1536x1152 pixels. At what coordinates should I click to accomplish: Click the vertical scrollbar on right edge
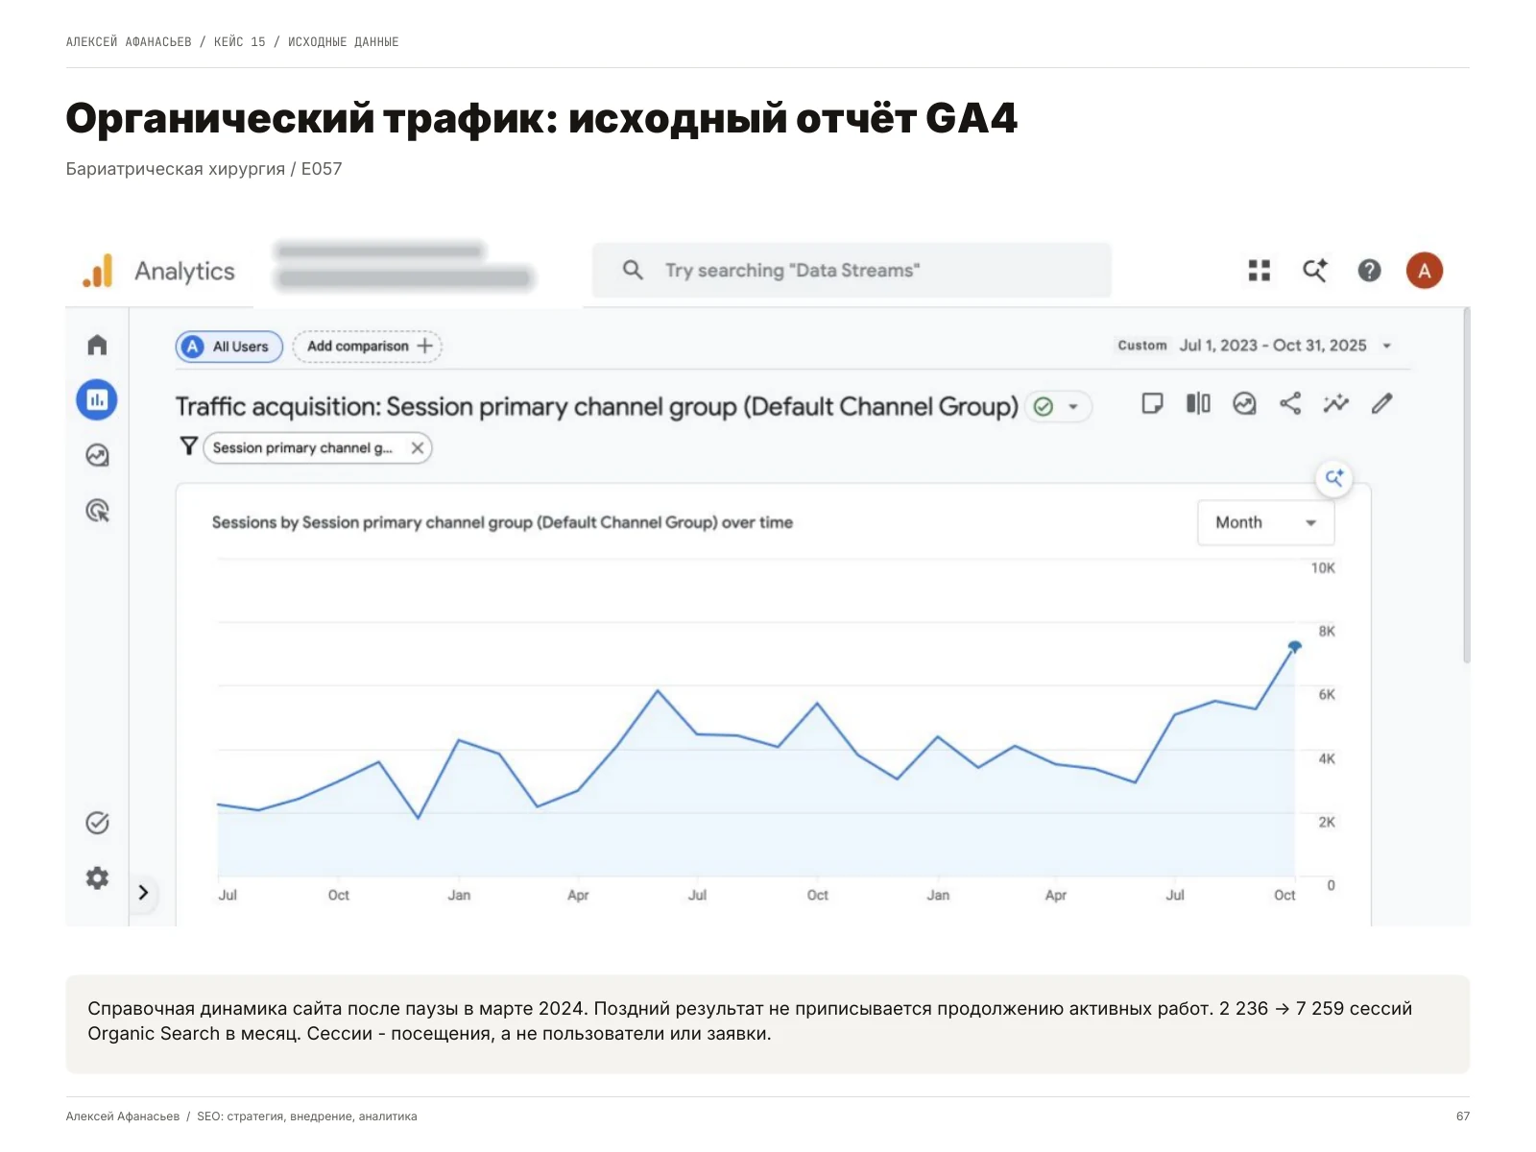coord(1466,485)
